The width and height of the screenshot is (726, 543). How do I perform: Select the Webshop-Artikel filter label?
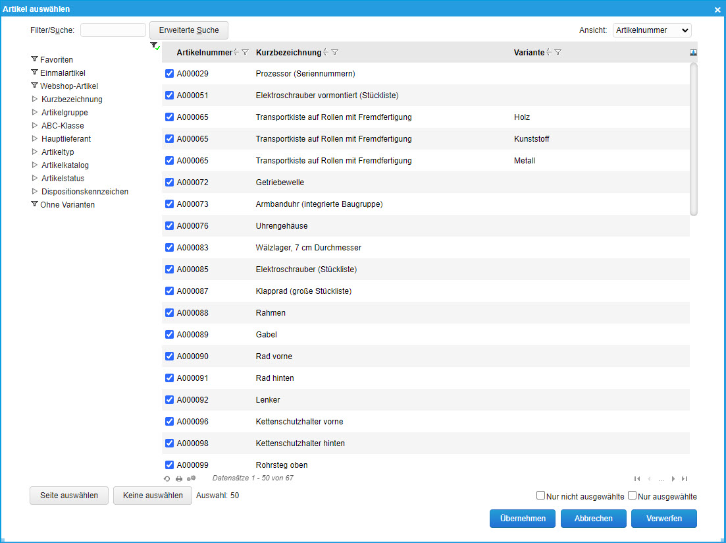(69, 86)
